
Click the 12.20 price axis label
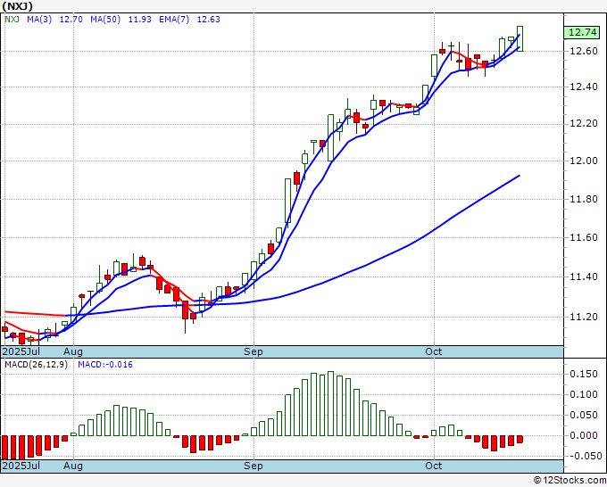[x=584, y=124]
